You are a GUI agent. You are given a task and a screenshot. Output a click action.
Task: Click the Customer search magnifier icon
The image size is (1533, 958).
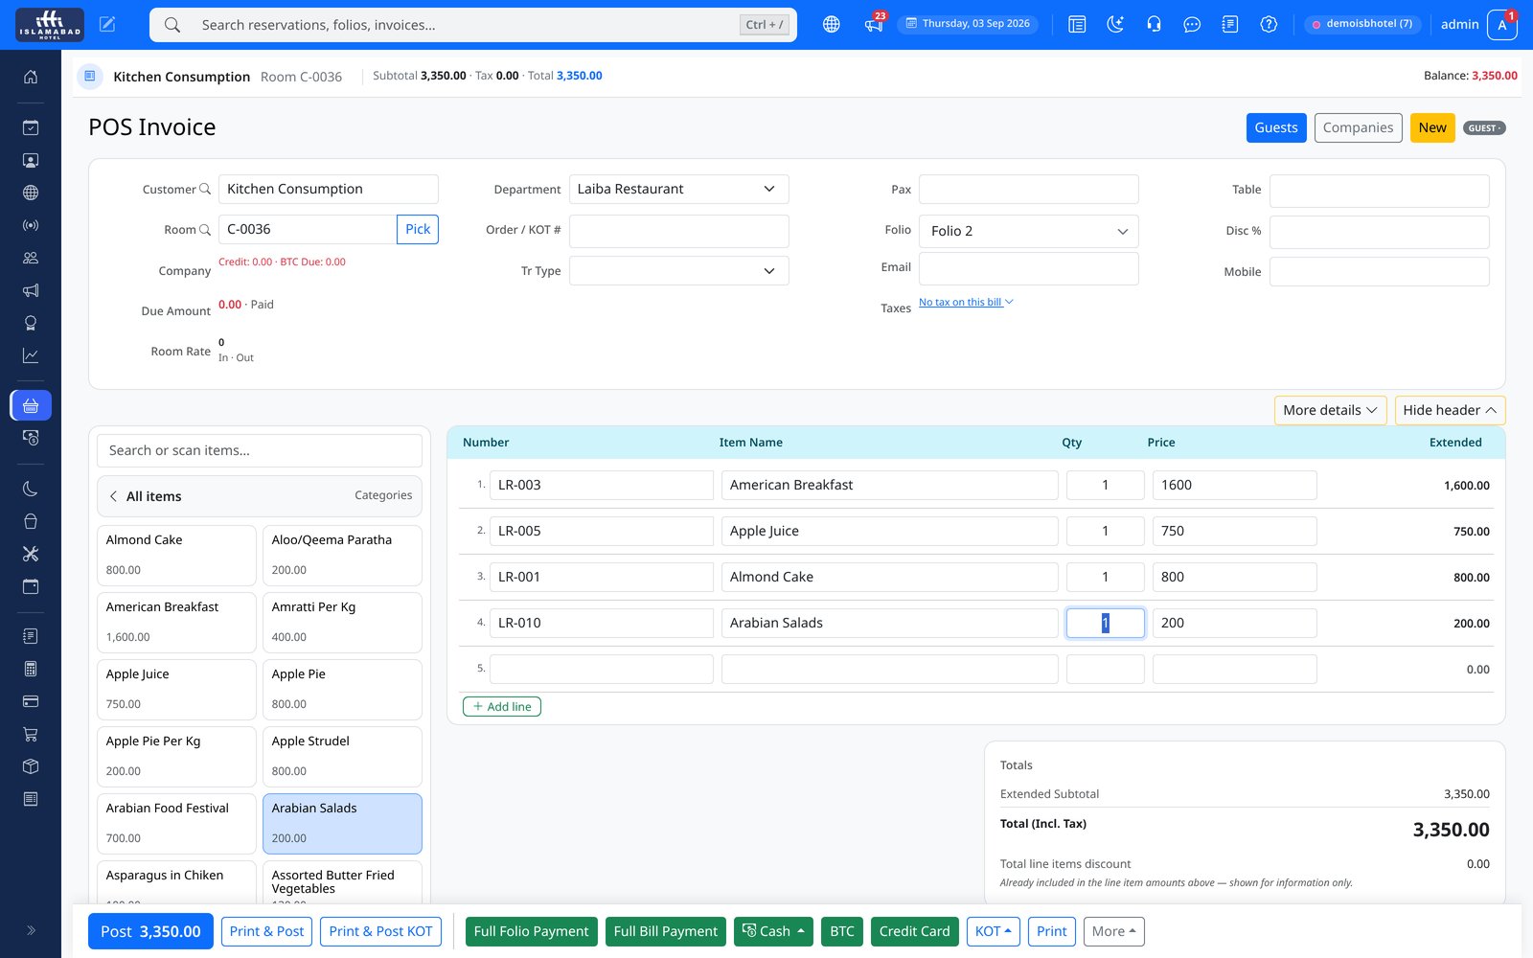click(x=204, y=190)
